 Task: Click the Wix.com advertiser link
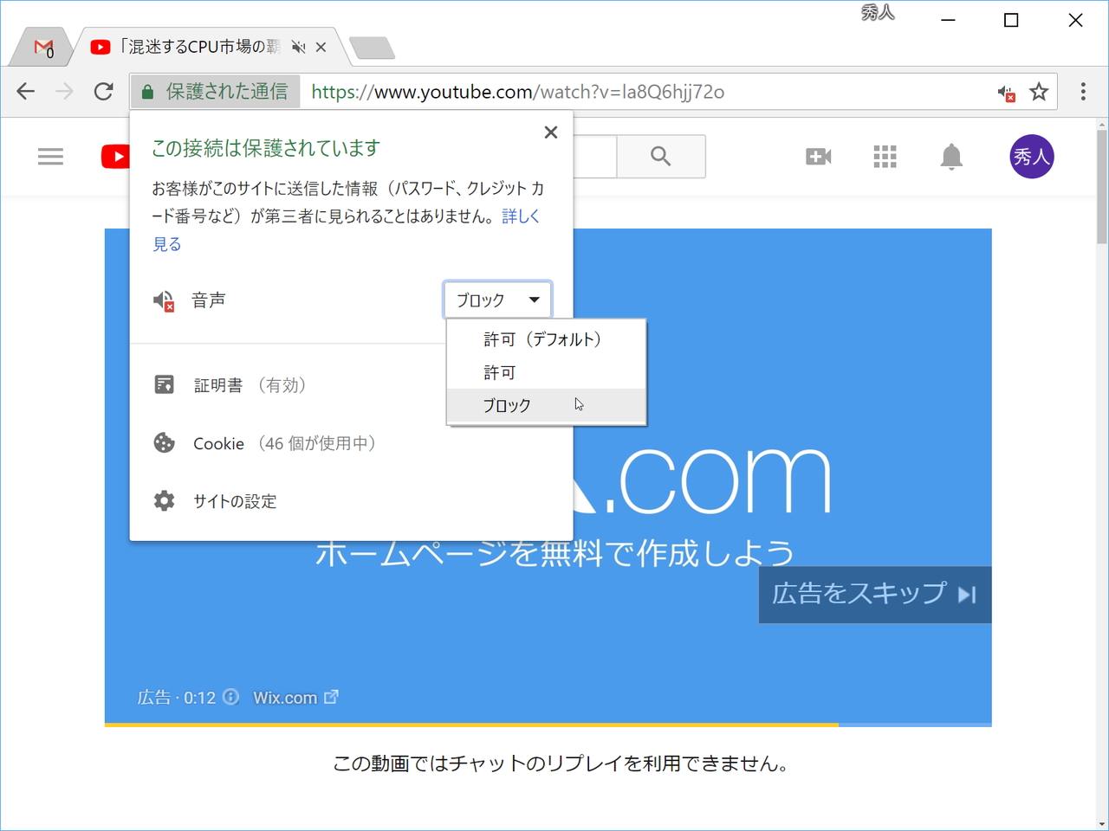tap(286, 697)
